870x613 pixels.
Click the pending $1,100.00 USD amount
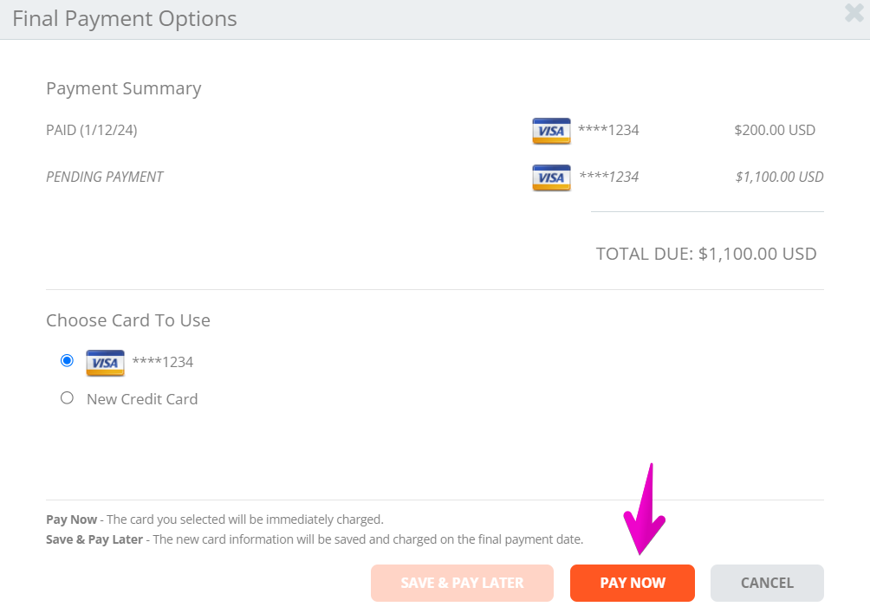pos(779,177)
